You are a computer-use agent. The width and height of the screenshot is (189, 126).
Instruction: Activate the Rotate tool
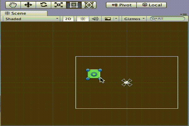tap(43, 5)
